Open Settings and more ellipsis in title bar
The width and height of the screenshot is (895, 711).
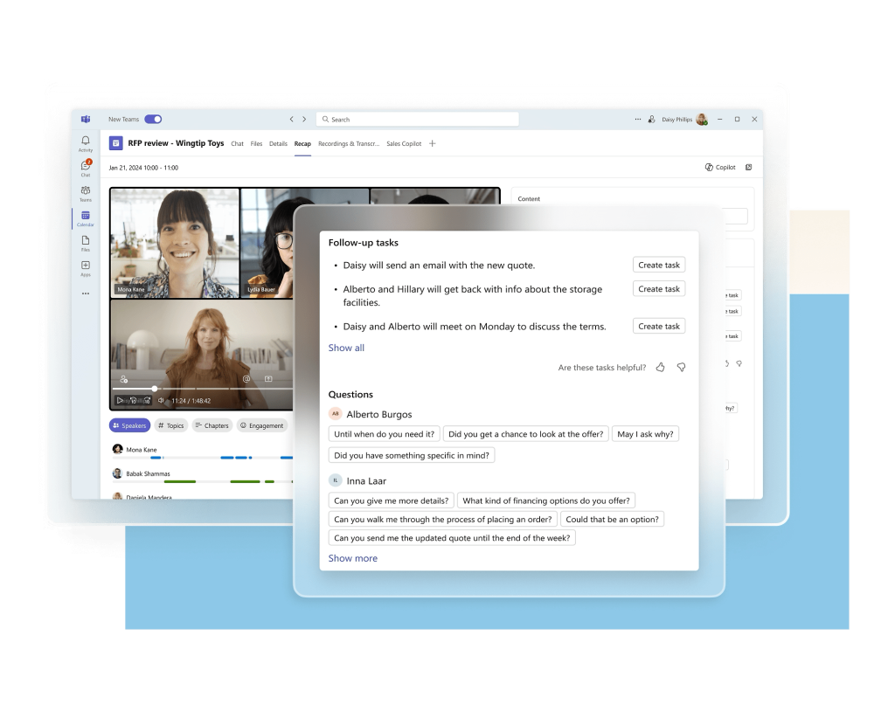pyautogui.click(x=637, y=120)
